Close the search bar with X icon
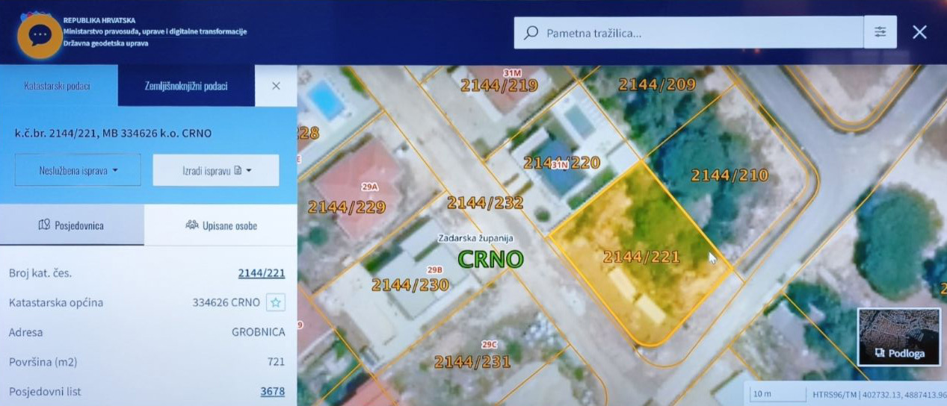The width and height of the screenshot is (947, 406). [x=919, y=32]
